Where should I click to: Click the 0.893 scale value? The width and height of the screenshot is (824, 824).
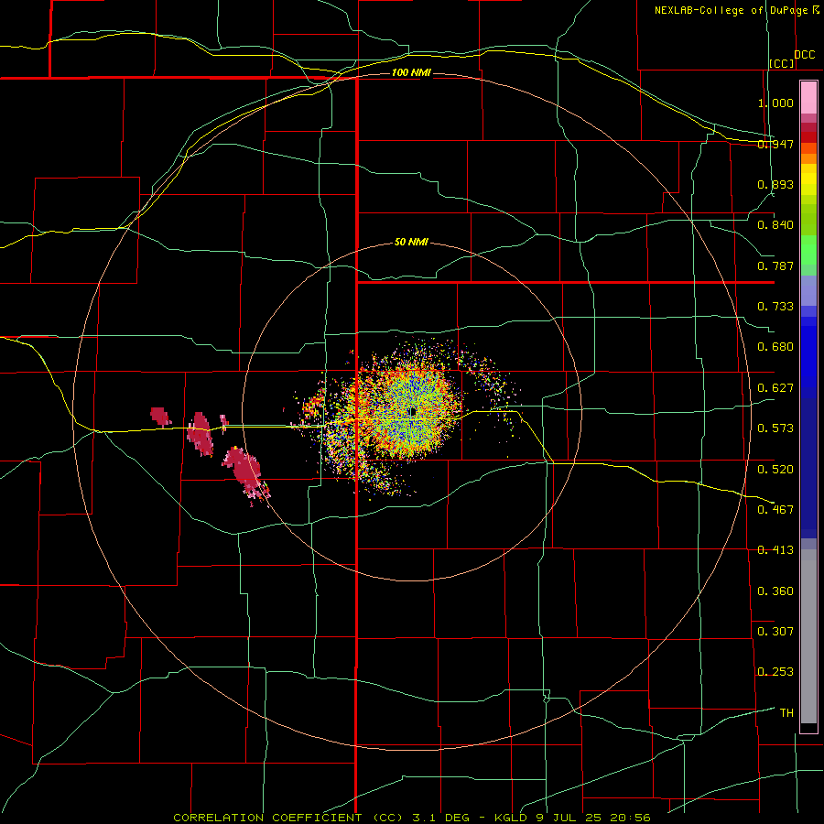click(x=775, y=184)
